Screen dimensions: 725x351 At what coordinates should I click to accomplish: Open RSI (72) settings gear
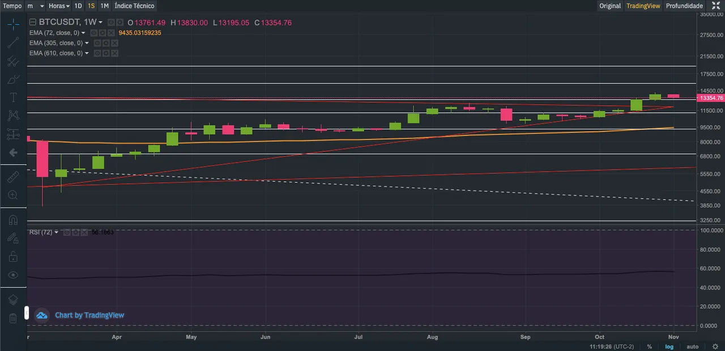(x=75, y=232)
